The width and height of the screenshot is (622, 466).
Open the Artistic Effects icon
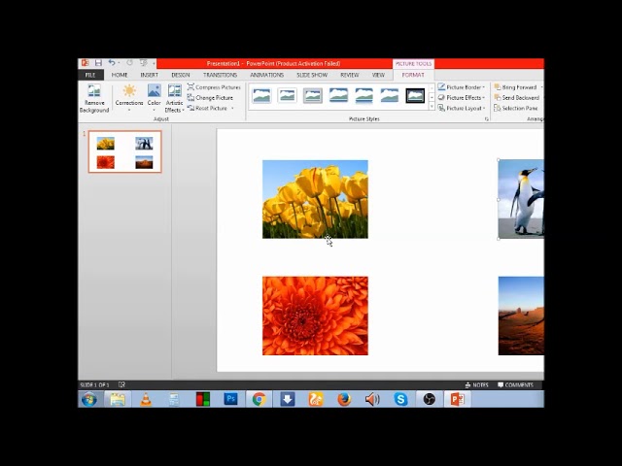pos(175,90)
